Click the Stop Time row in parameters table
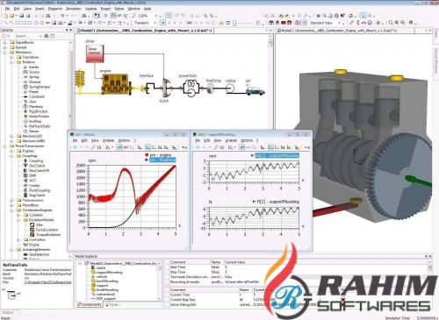 (x=299, y=272)
